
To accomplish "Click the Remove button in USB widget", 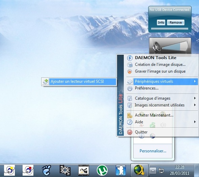I will pyautogui.click(x=176, y=23).
